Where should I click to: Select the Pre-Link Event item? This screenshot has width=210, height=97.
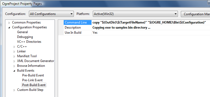click(32, 80)
